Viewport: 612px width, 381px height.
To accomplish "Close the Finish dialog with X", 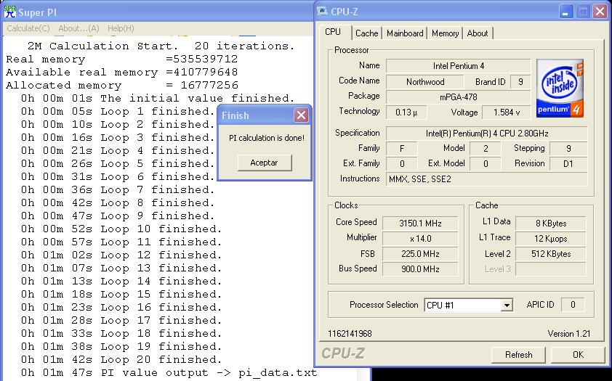I will [301, 115].
